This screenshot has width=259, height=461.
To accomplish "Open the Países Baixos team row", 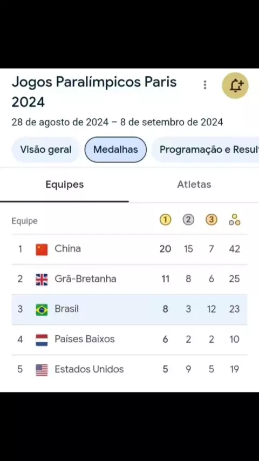I will click(129, 340).
